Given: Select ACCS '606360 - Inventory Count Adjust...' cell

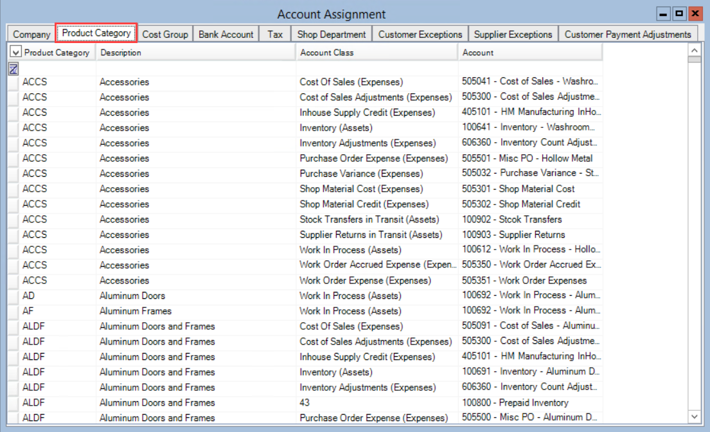Looking at the screenshot, I should (x=530, y=143).
